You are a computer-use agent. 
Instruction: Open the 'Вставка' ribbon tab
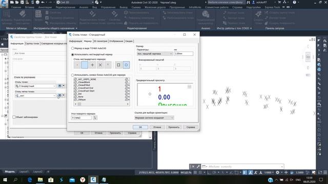coord(30,7)
